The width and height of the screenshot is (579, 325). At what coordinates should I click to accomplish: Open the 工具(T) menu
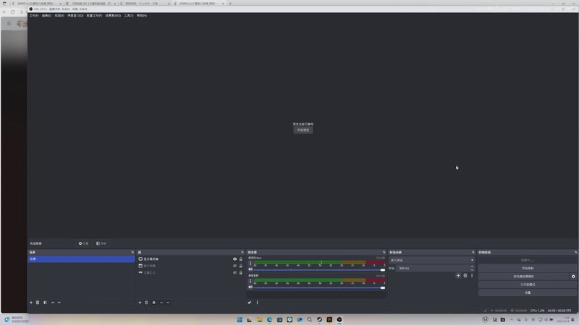129,15
